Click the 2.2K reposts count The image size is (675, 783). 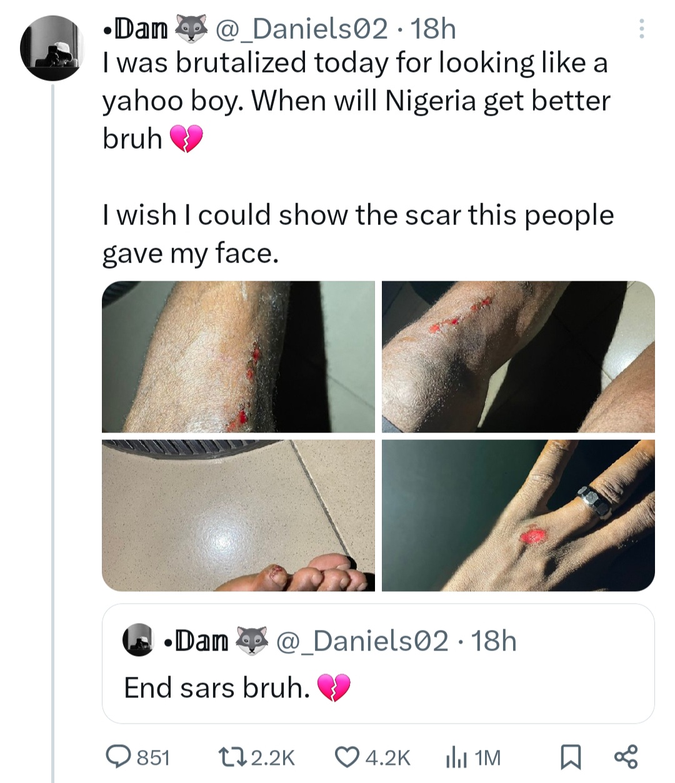272,757
